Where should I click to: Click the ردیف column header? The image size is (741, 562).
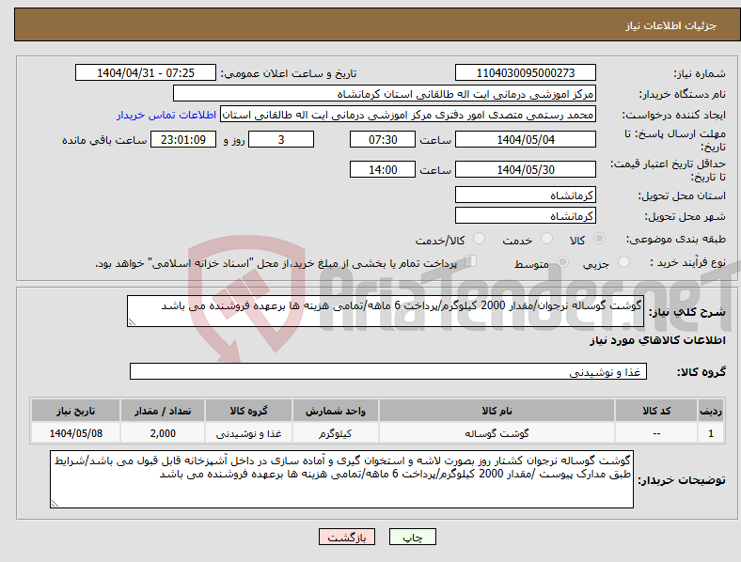(711, 411)
